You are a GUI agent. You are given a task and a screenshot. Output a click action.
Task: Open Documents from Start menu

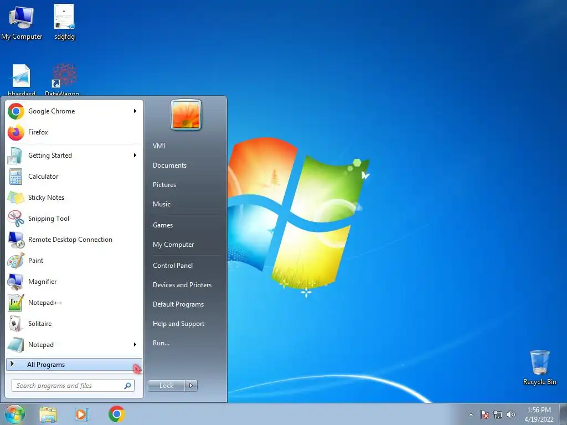(169, 165)
